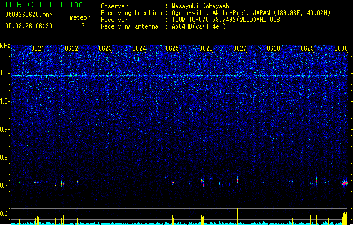Click the 0623 time marker
354x225 pixels.
point(105,48)
